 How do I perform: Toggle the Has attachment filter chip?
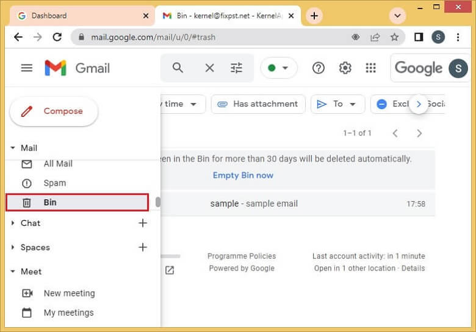[258, 104]
